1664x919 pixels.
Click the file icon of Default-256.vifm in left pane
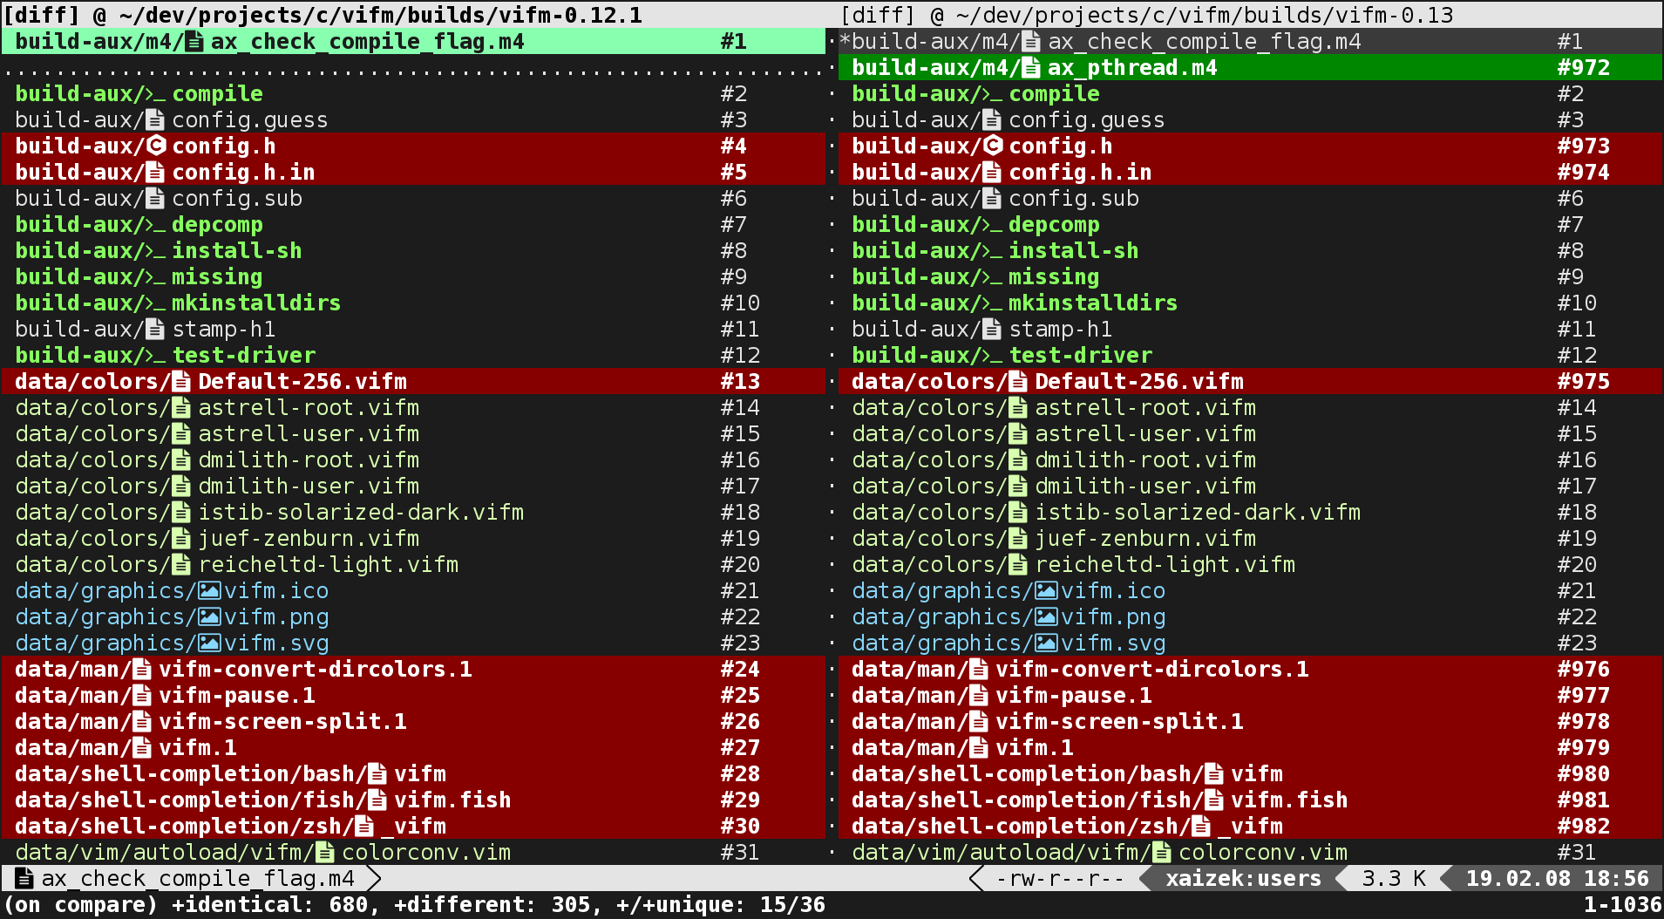[x=181, y=382]
